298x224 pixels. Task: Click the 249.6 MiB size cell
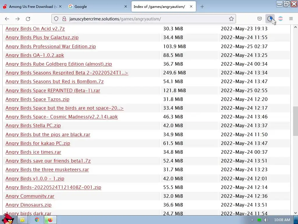[x=175, y=73]
